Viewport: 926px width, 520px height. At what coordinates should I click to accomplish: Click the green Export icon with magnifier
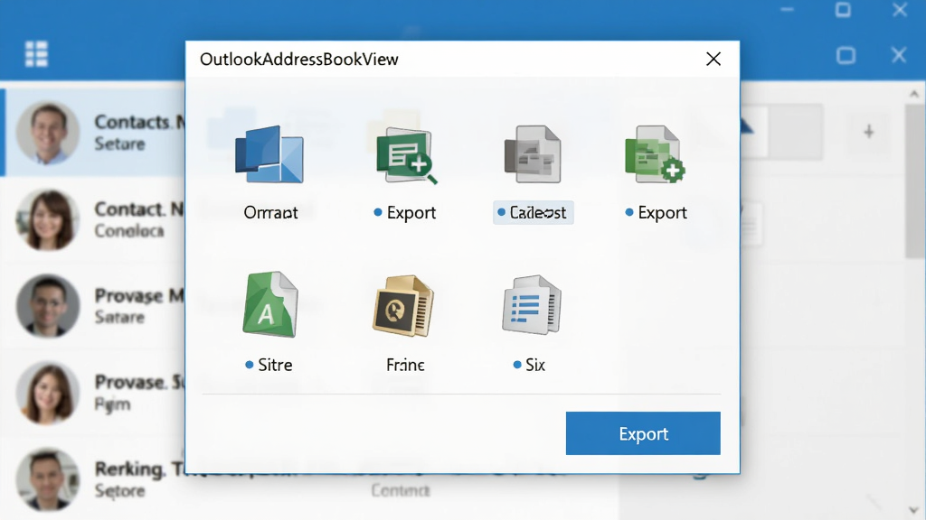point(406,155)
